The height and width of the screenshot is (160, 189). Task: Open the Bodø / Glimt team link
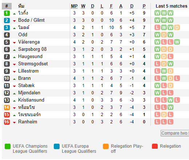[x=31, y=20]
